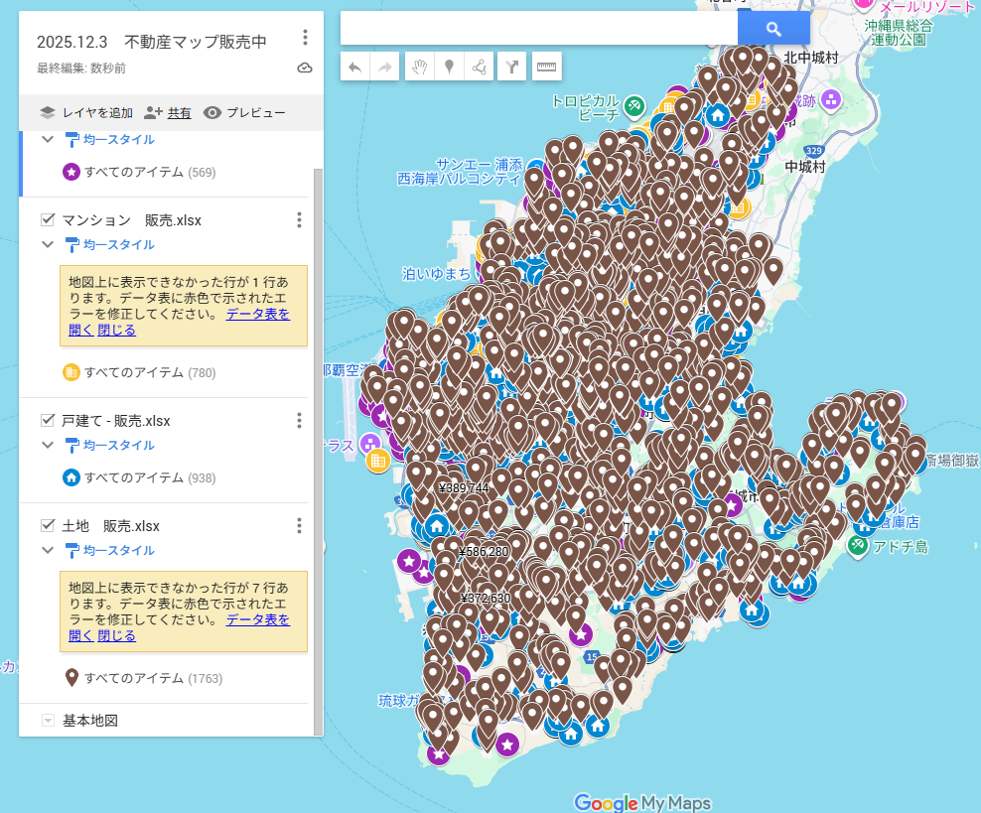Viewport: 981px width, 813px height.
Task: Toggle the 戸建て - 販売.xlsx layer checkbox
Action: (x=47, y=421)
